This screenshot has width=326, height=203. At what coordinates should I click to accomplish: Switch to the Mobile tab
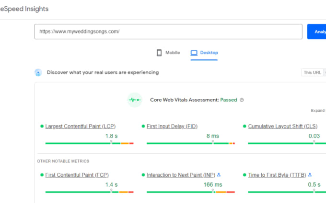[168, 53]
